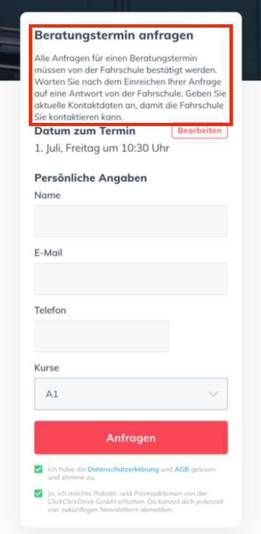The height and width of the screenshot is (534, 261).
Task: Focus the Telefon input field
Action: point(101,336)
